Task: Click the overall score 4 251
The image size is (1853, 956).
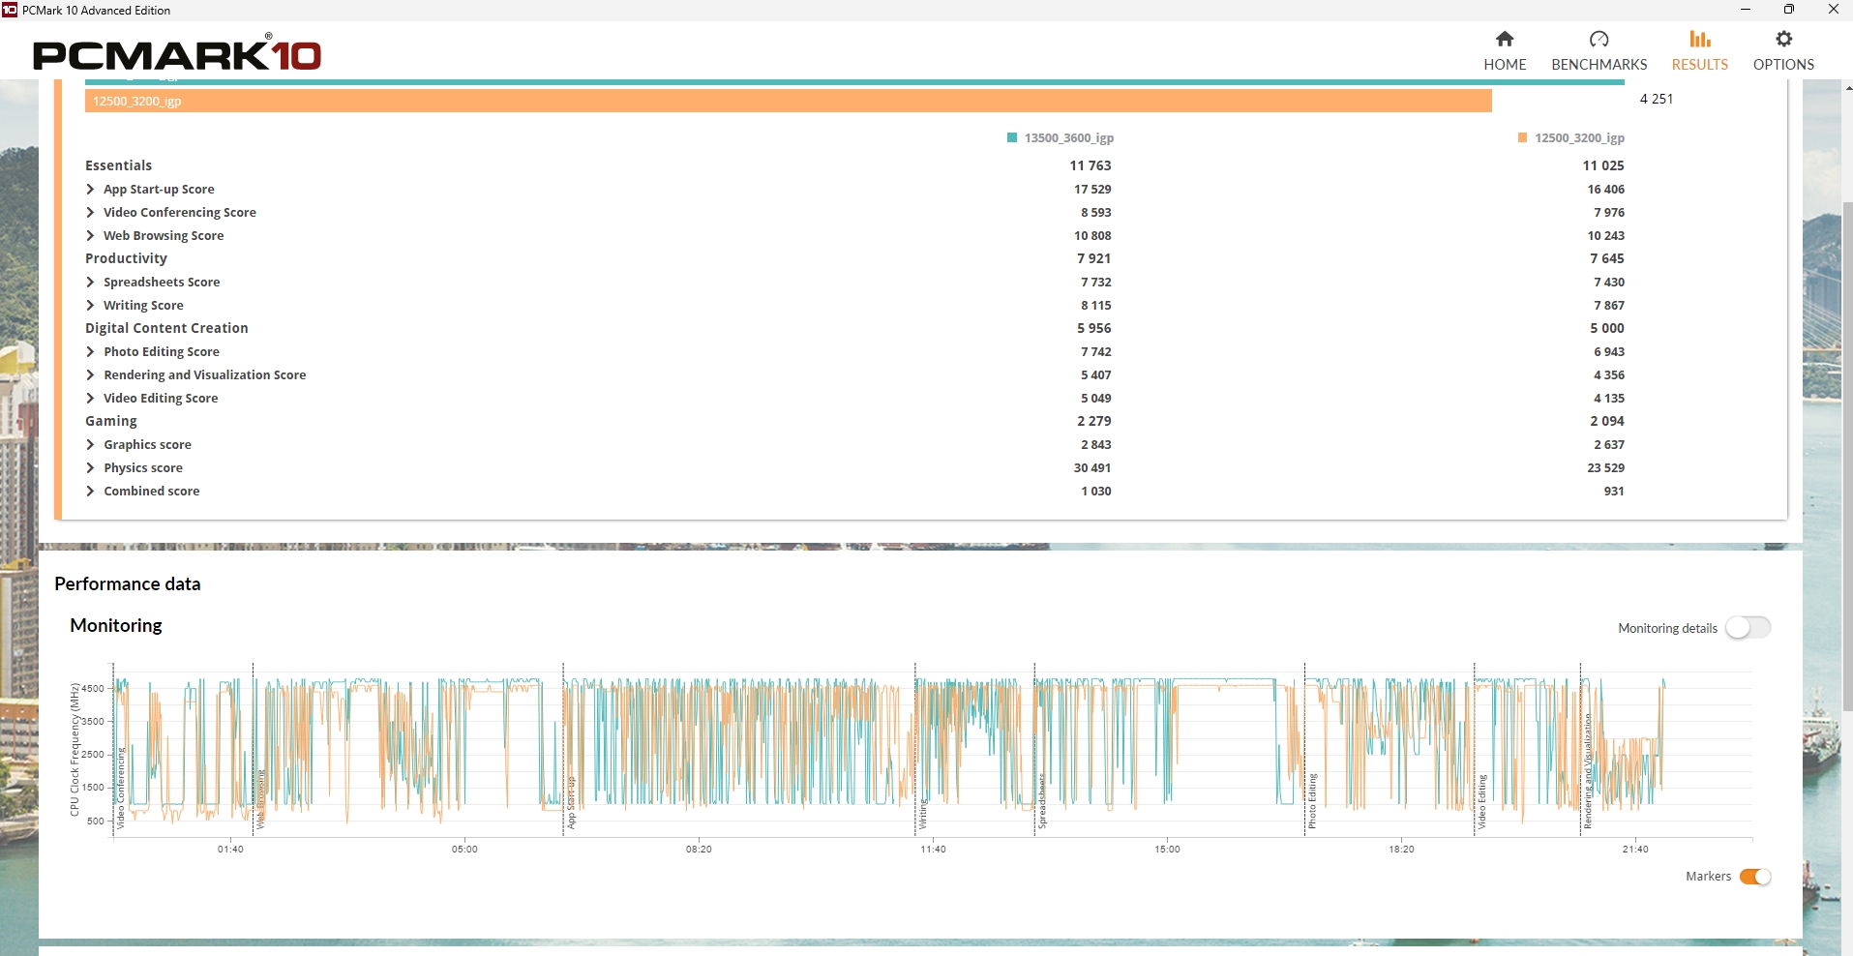Action: [x=1657, y=99]
